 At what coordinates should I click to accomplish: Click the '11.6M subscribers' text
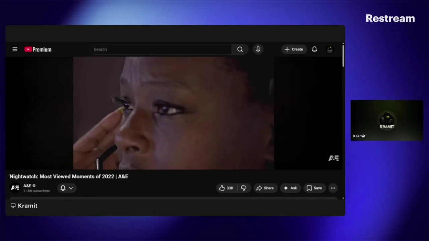(37, 191)
